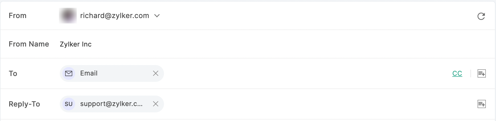
Task: Open the CC link
Action: tap(457, 73)
